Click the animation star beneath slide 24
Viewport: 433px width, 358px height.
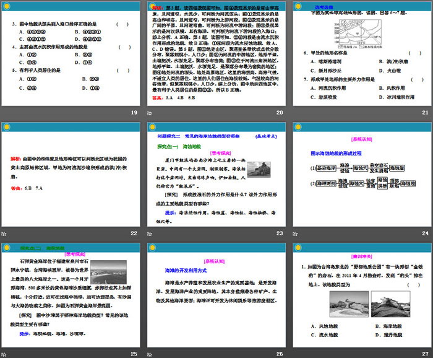[x=294, y=233]
